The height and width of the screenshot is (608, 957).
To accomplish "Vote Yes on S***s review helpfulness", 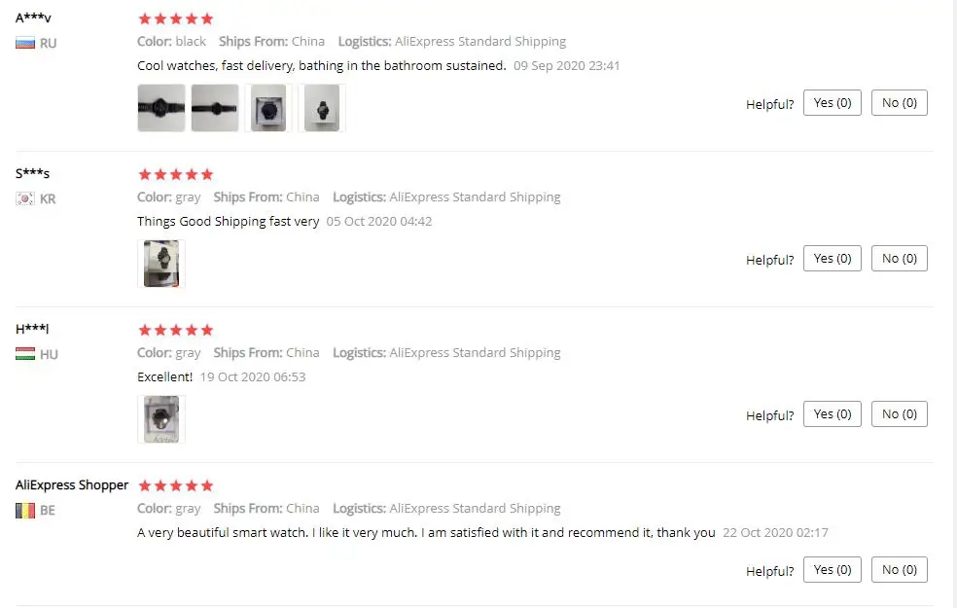I will 832,259.
